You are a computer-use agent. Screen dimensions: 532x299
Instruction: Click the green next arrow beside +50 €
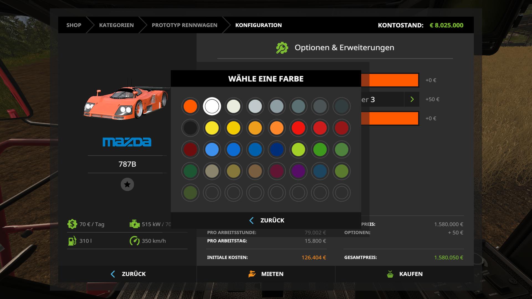point(412,99)
